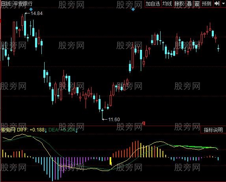226x182 pixels.
Task: Click the 加自选 add-to-watchlist button
Action: (153, 4)
